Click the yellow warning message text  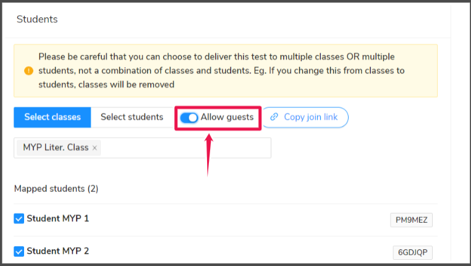tap(221, 71)
